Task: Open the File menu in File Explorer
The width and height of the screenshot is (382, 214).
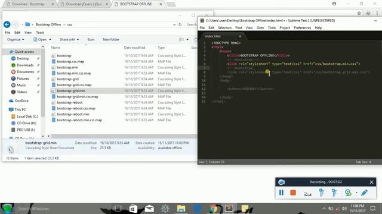Action: [8, 32]
